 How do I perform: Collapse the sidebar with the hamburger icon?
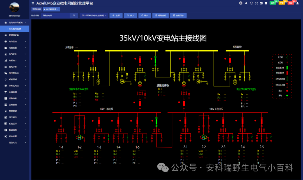(x=33, y=3)
